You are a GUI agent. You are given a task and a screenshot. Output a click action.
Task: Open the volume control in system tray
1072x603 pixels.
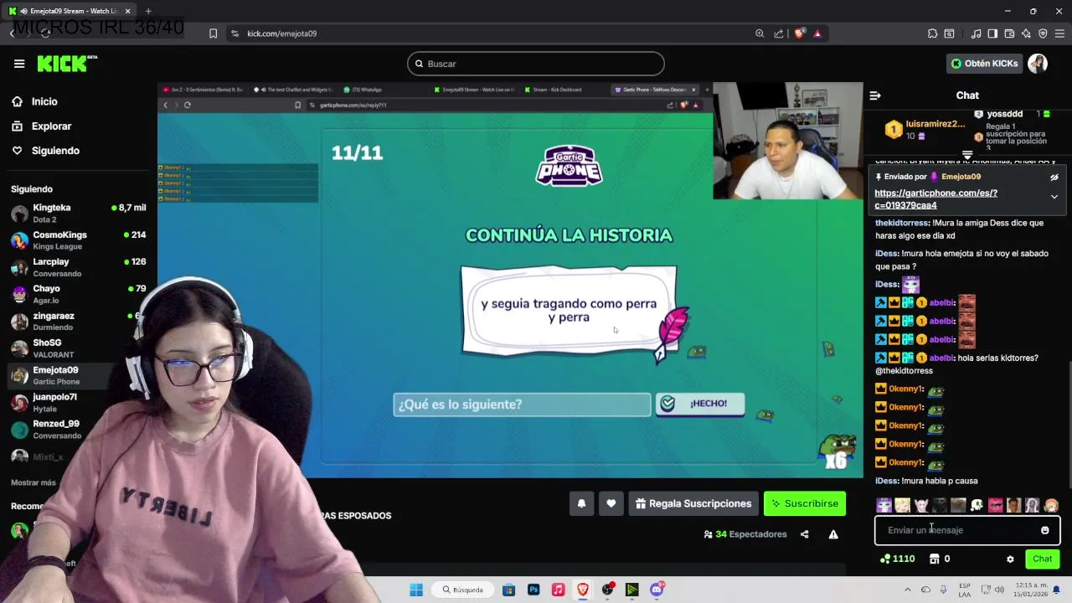1000,590
